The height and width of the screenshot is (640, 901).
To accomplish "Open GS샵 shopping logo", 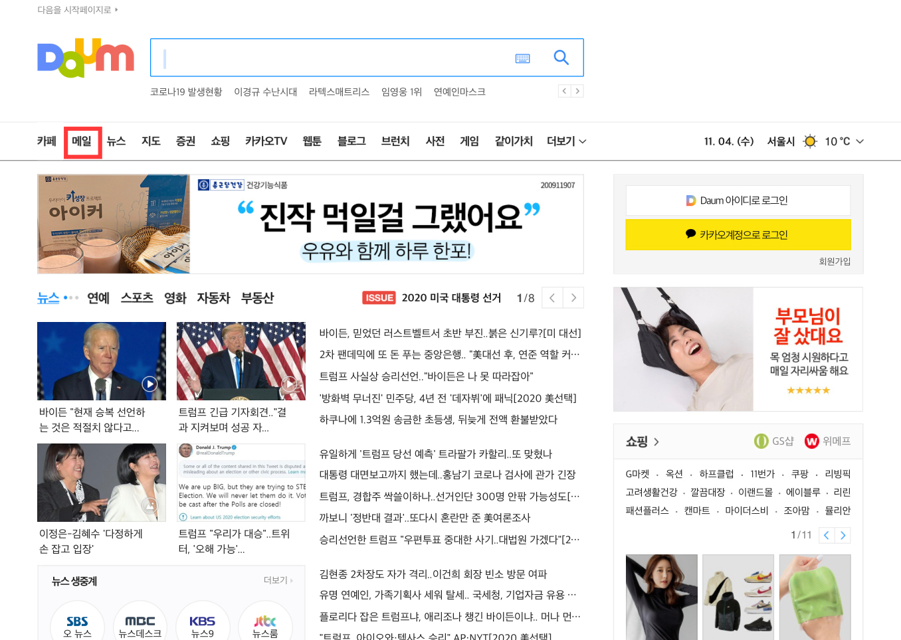I will 774,441.
